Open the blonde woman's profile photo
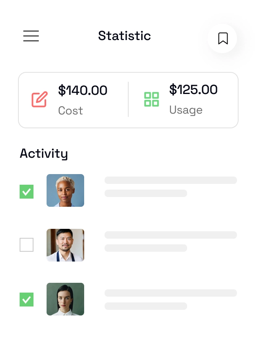This screenshot has height=340, width=259. [65, 190]
